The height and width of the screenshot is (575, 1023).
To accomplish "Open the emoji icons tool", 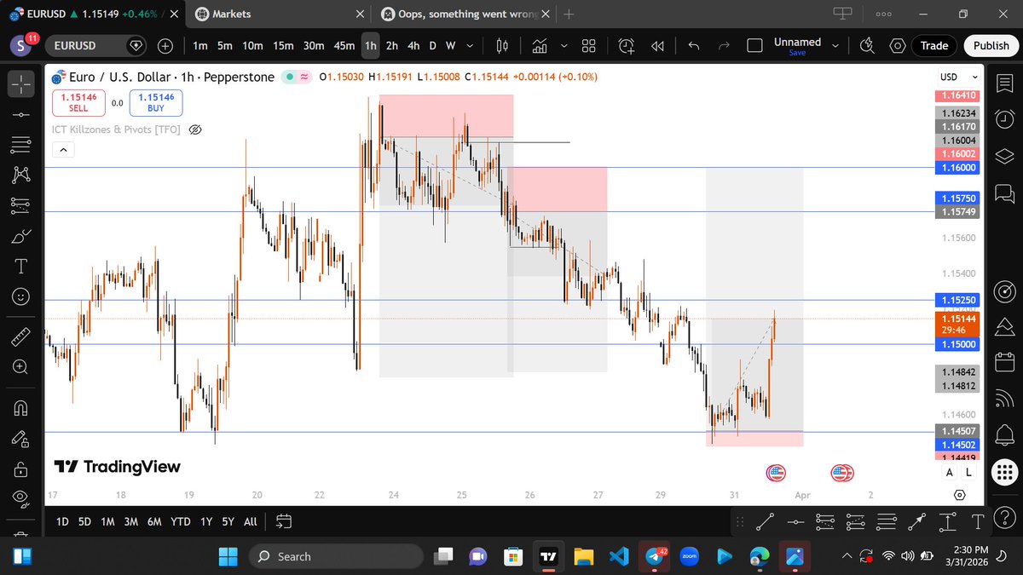I will (x=21, y=296).
